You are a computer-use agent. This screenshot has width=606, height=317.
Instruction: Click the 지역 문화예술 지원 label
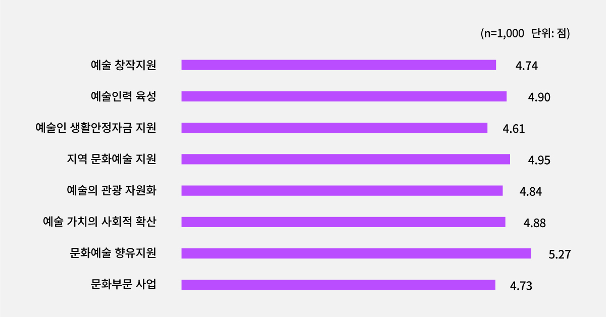(112, 159)
